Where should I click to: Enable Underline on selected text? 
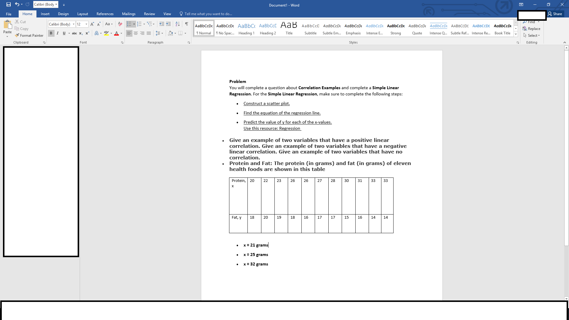(64, 33)
